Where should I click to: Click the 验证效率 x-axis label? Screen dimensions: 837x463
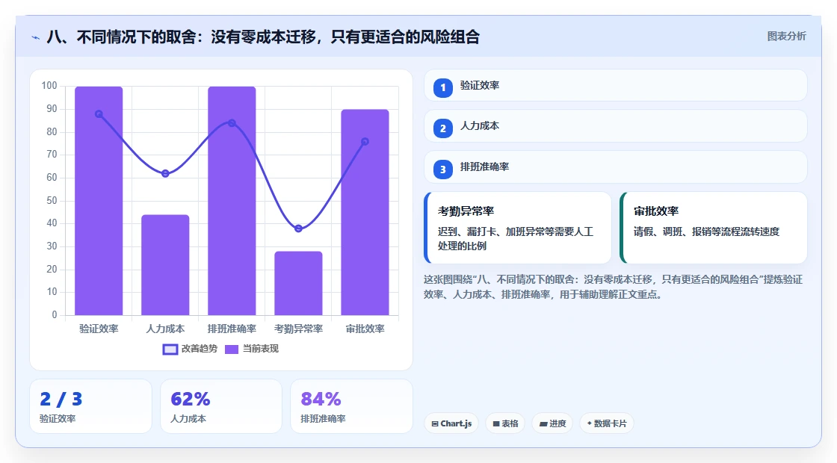click(99, 329)
